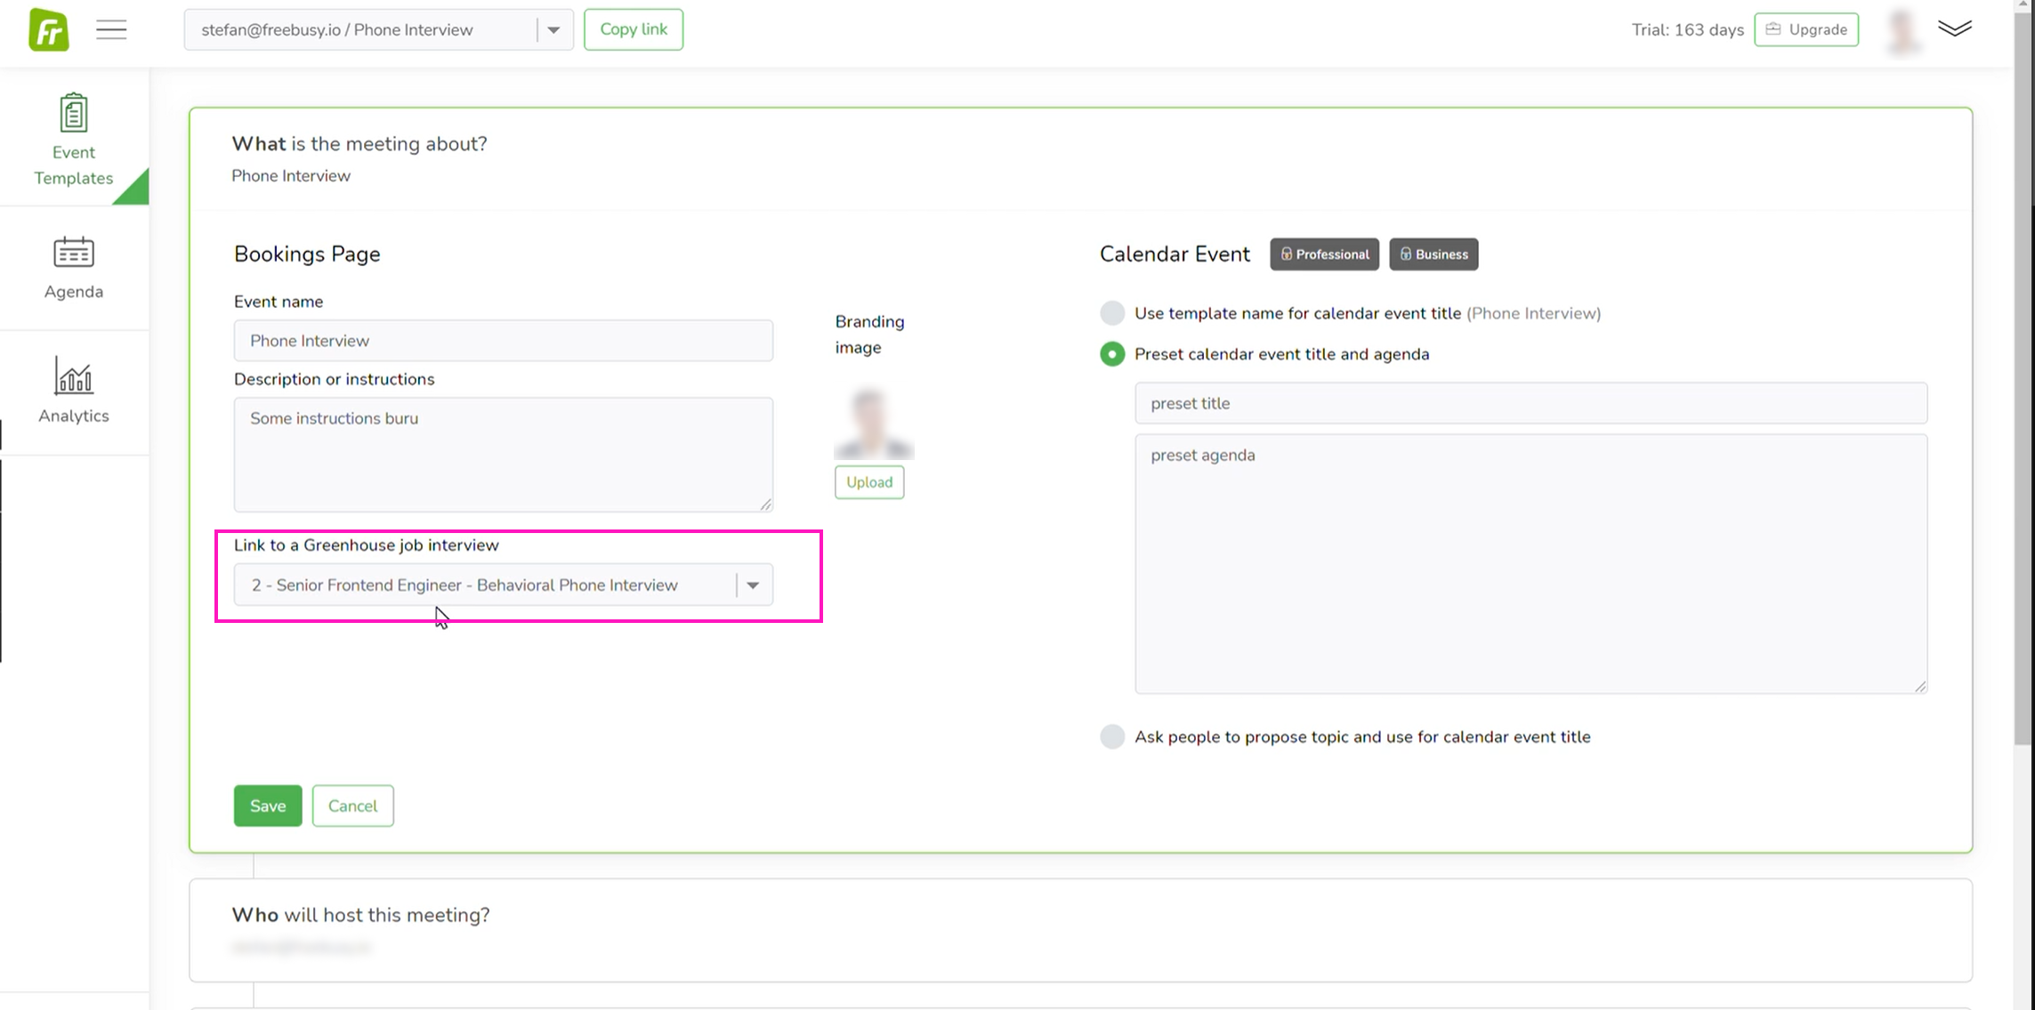Click the Professional plan lock badge
The width and height of the screenshot is (2035, 1010).
tap(1324, 255)
